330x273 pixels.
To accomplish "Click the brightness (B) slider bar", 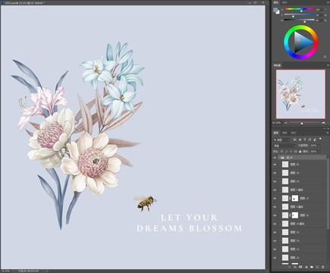I will 300,20.
